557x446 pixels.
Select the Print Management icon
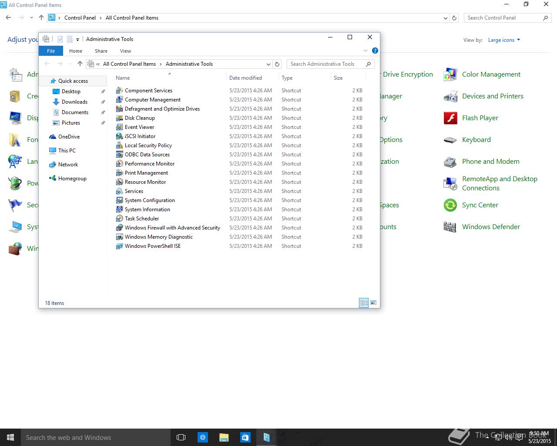pyautogui.click(x=119, y=173)
